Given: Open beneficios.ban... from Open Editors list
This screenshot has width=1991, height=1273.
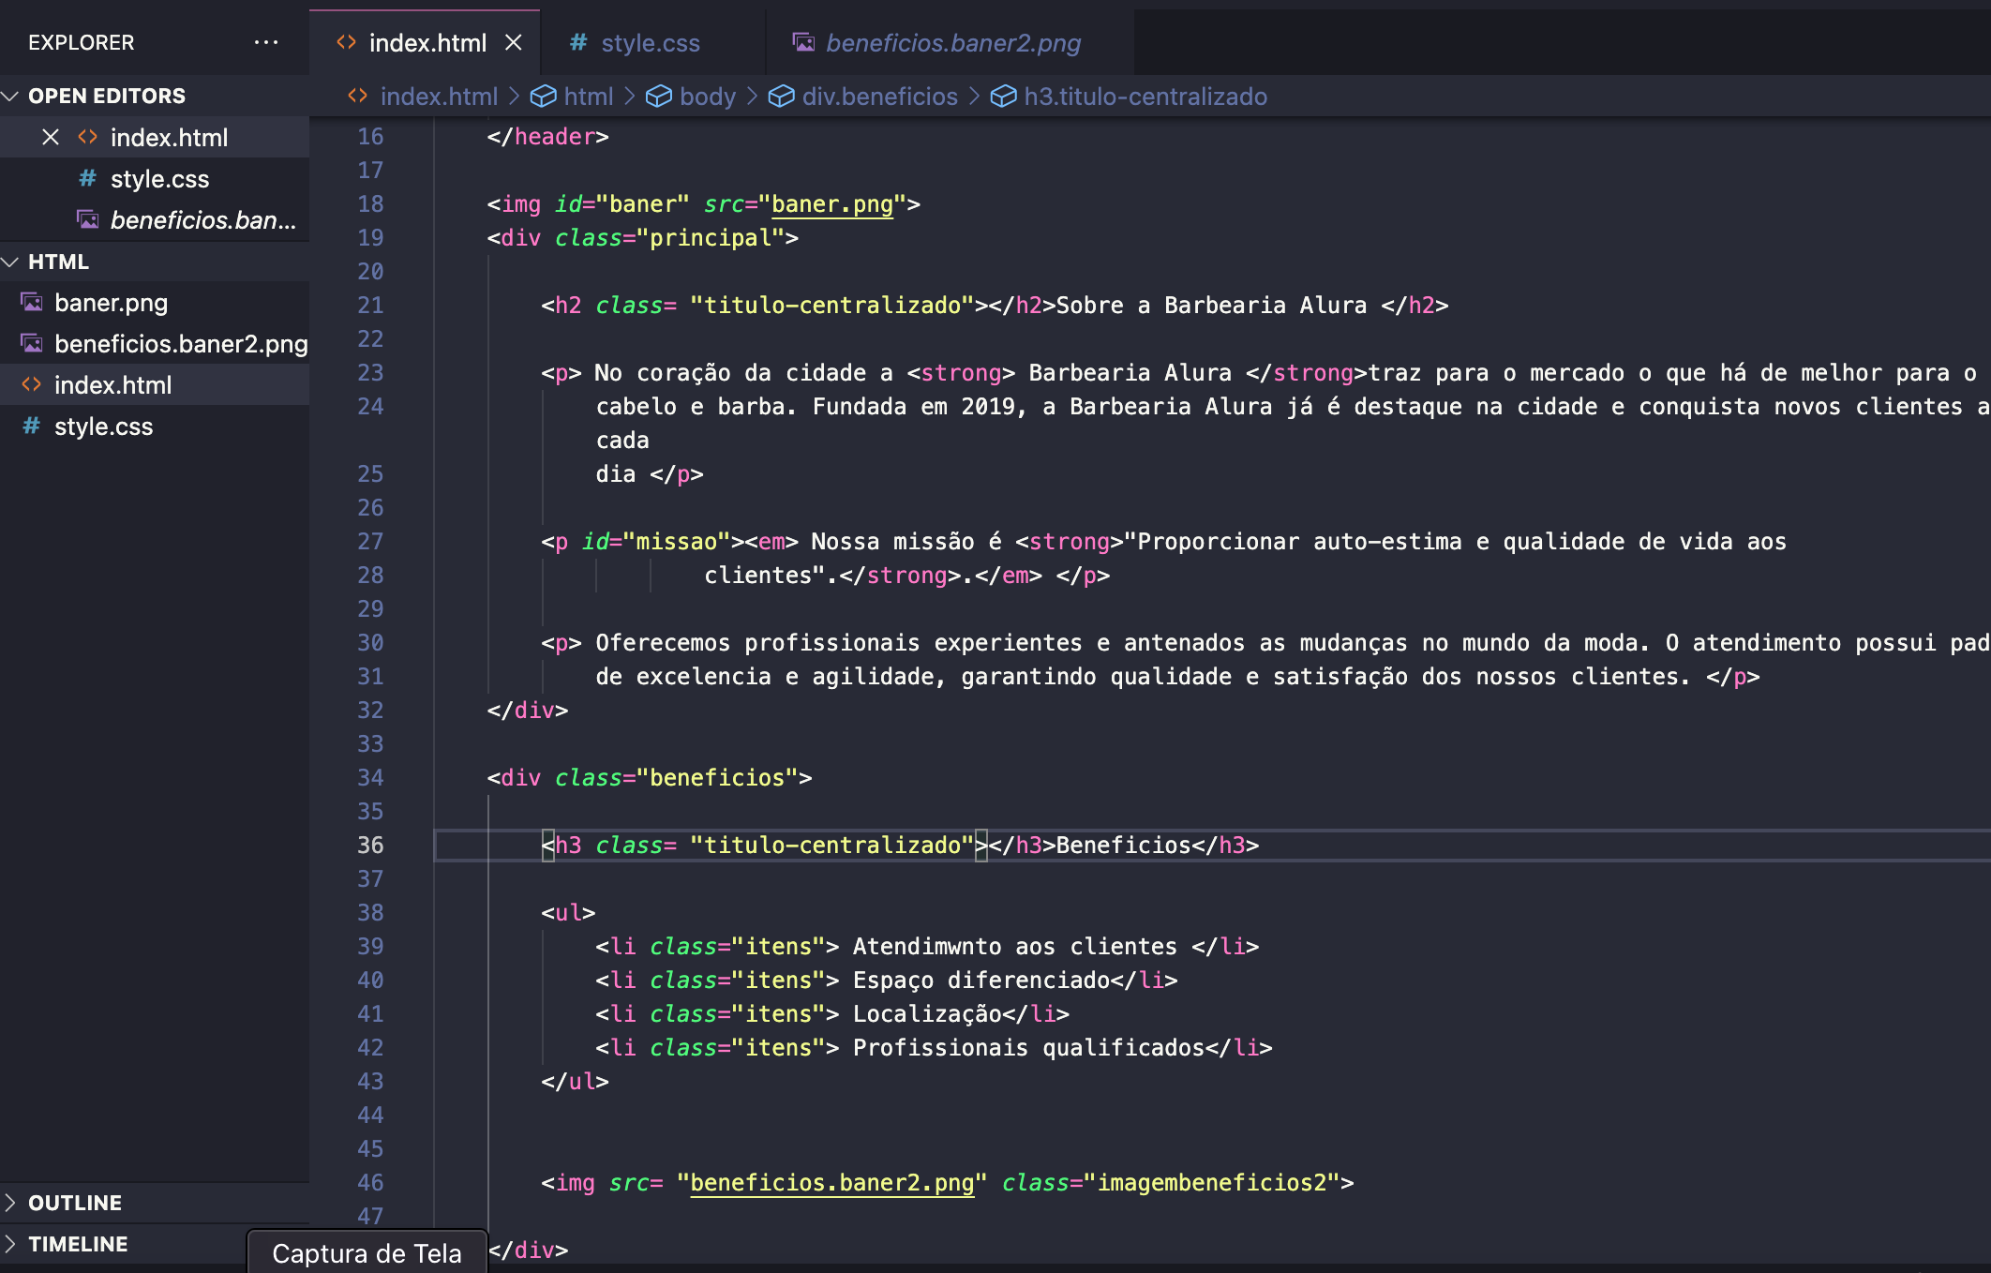Looking at the screenshot, I should pos(202,220).
